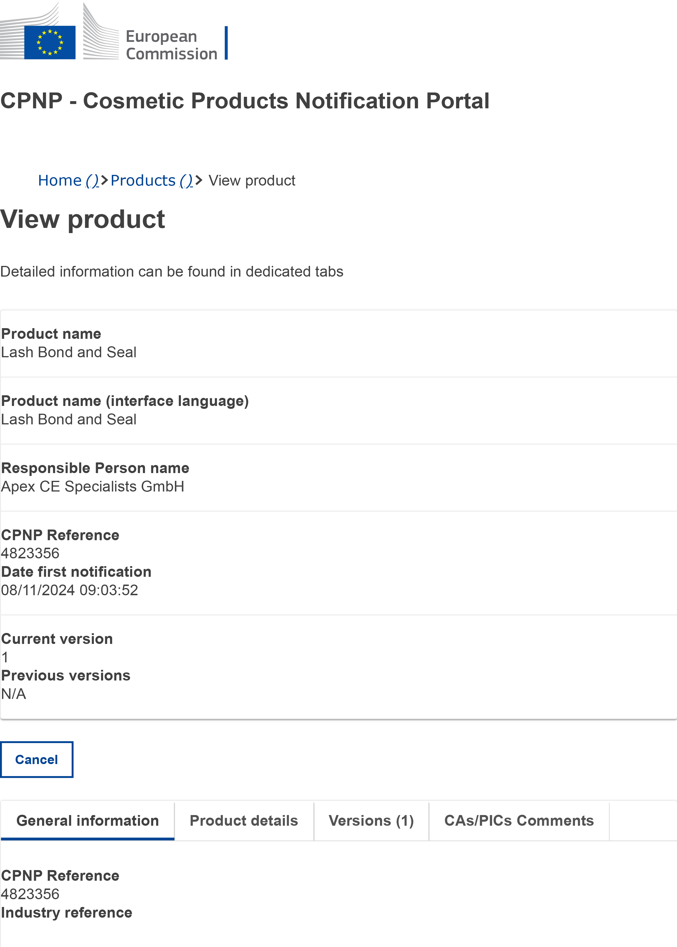Click the European Commission text logo
The height and width of the screenshot is (947, 677).
pos(171,45)
